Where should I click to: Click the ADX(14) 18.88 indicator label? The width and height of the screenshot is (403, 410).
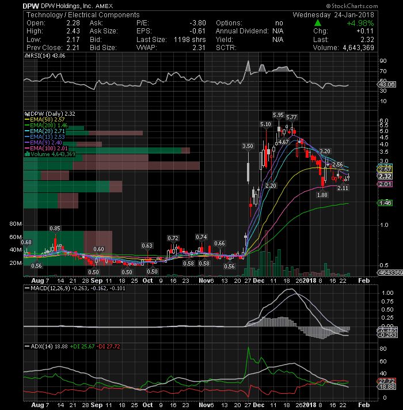49,347
